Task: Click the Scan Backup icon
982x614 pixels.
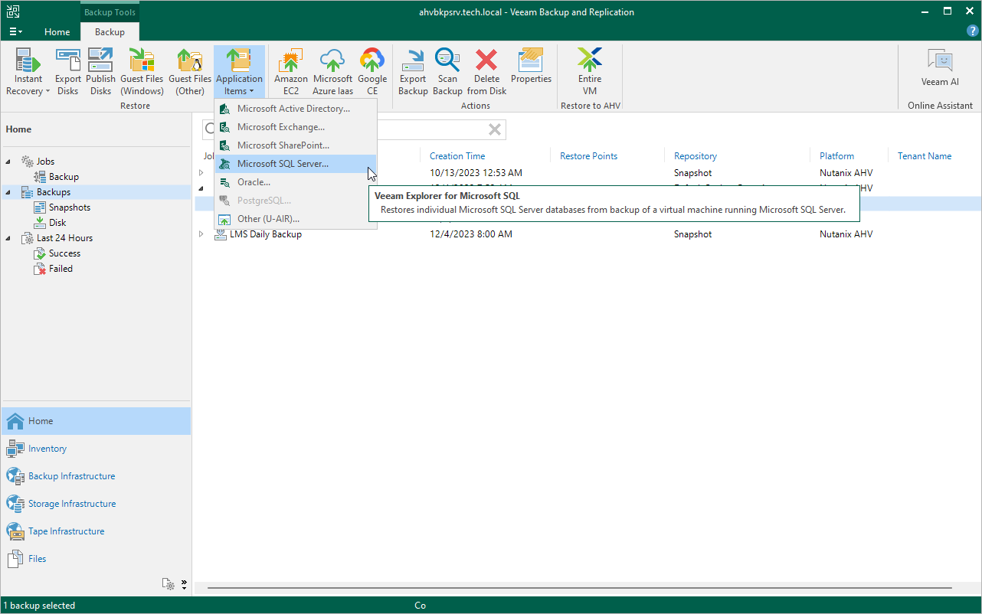Action: (x=447, y=72)
